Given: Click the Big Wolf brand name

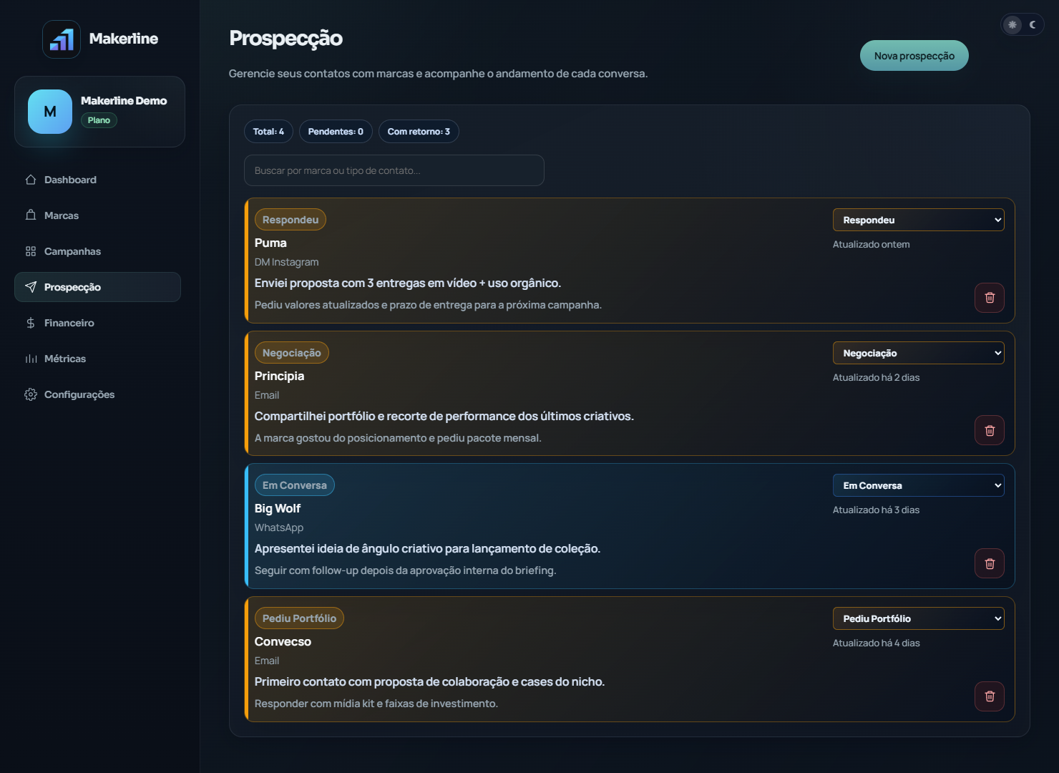Looking at the screenshot, I should point(278,509).
